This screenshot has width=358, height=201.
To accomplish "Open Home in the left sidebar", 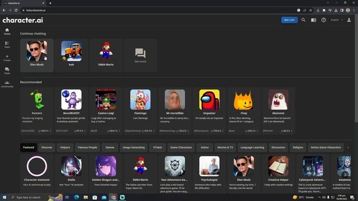I will click(x=7, y=31).
